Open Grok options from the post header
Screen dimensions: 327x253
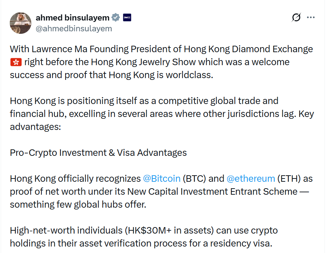pos(296,17)
